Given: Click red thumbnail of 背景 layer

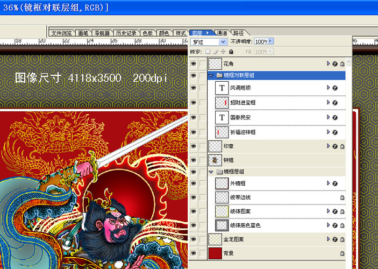Looking at the screenshot, I should 215,253.
